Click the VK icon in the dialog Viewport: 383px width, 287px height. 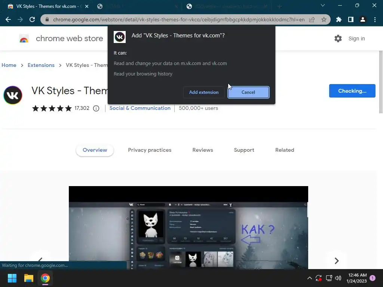pyautogui.click(x=120, y=37)
